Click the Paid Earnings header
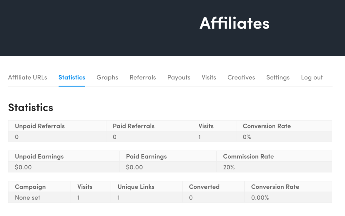Screen dimensions: 345x216 tap(146, 156)
